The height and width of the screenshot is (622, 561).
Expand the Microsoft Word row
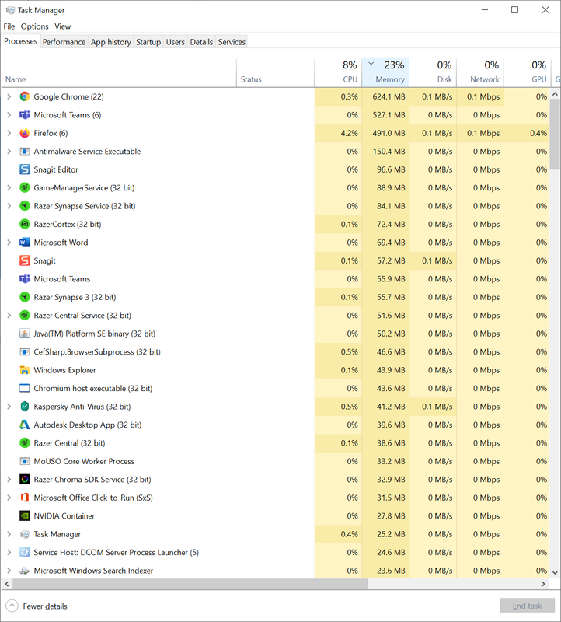tap(9, 243)
